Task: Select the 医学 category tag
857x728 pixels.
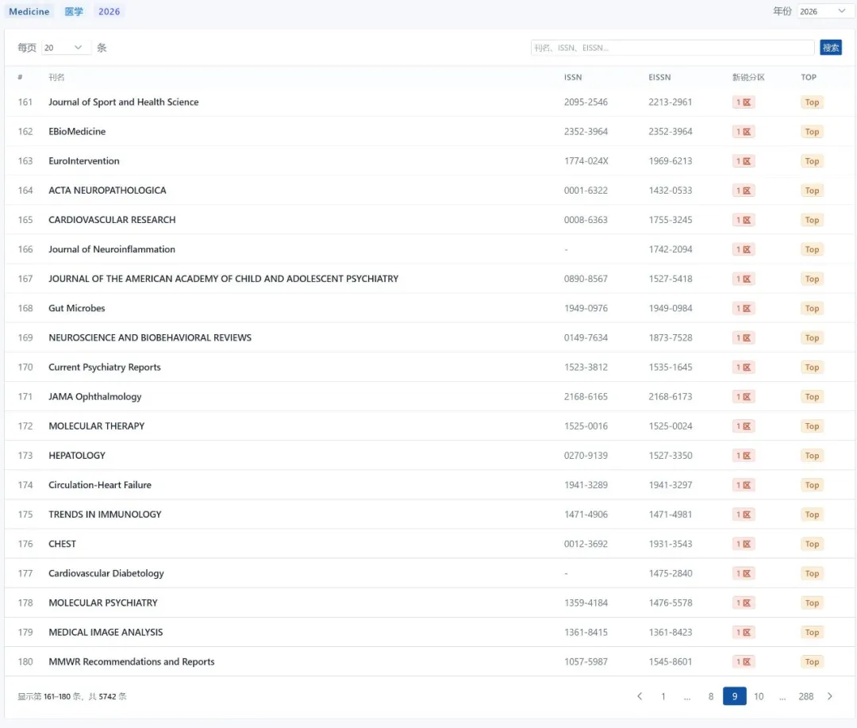Action: coord(74,11)
